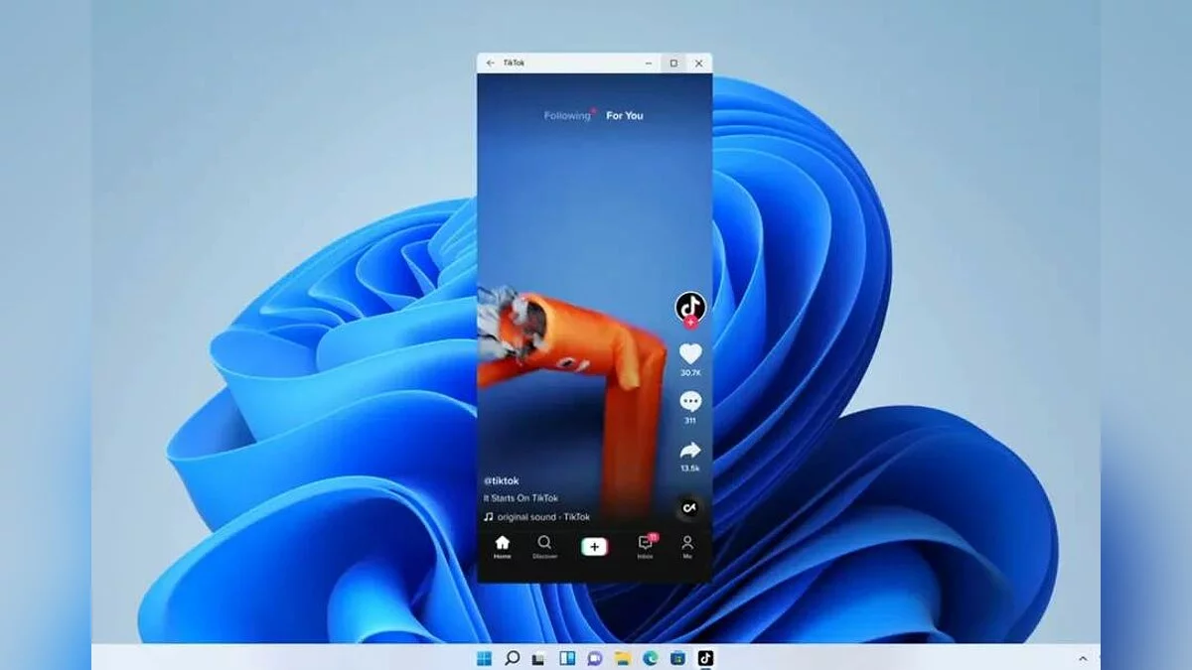Go to the Home tab
1192x670 pixels.
coord(503,546)
